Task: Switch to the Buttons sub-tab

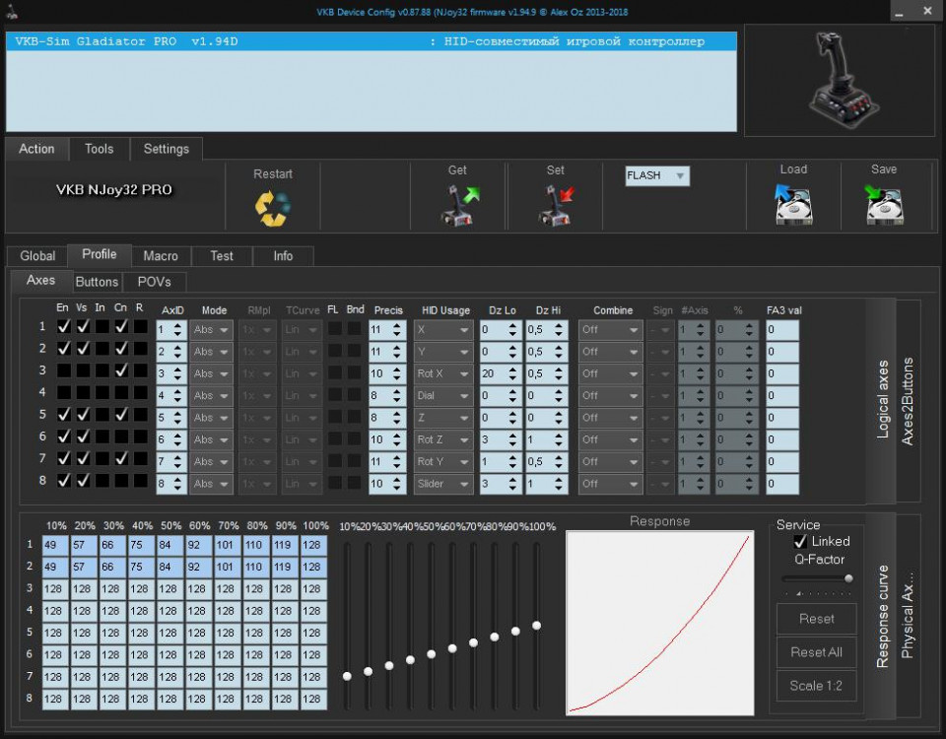Action: (x=97, y=282)
